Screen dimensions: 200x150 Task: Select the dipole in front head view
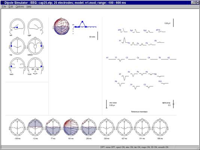(x=41, y=66)
